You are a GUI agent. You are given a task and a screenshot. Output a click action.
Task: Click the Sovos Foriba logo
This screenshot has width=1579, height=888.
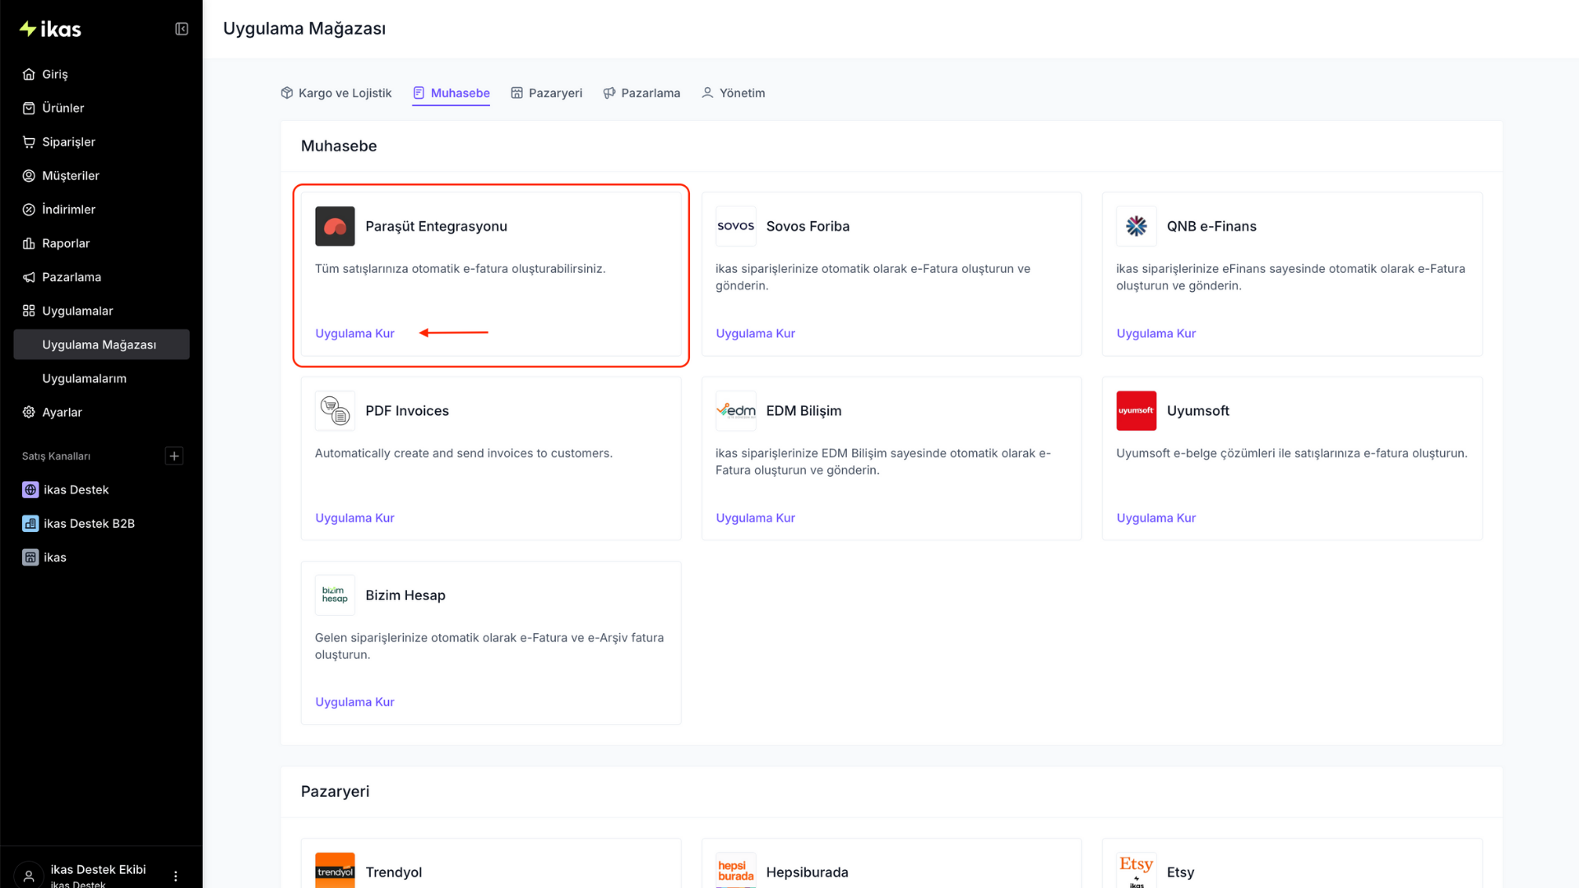coord(735,226)
